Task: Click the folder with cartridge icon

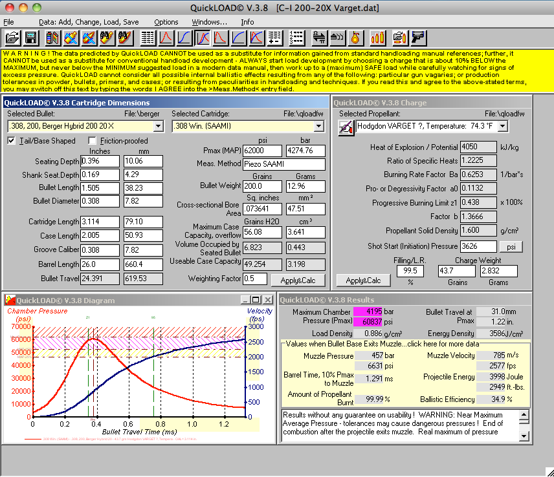Action: [400, 37]
